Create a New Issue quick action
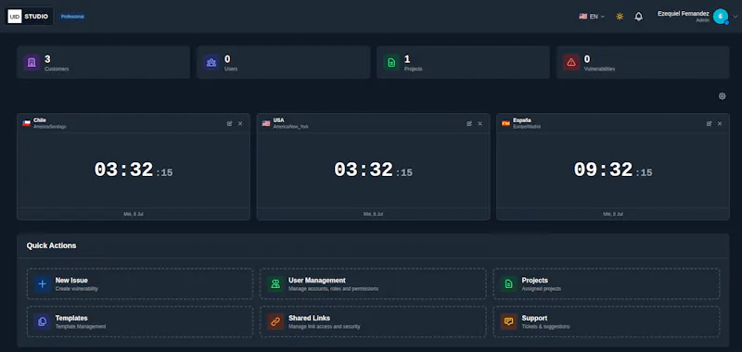The image size is (742, 352). point(140,283)
